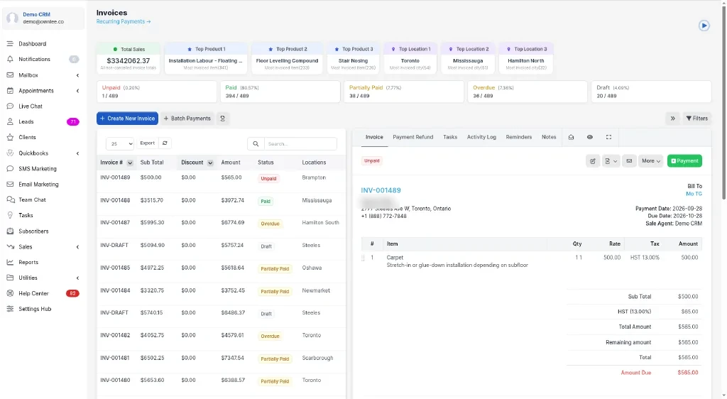Click Create New Invoice button

point(127,119)
